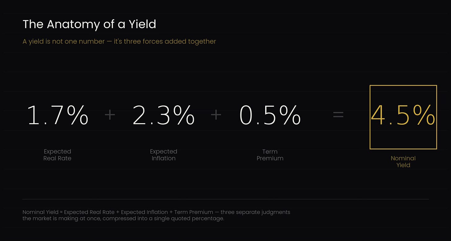
Task: Click the horizontal divider line above the footnote
Action: [x=226, y=199]
